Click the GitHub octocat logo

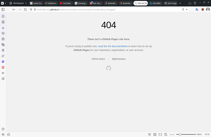click(x=109, y=68)
